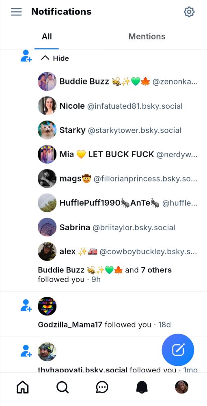
Task: Click alex cowboybuckley's avatar
Action: pos(47,251)
